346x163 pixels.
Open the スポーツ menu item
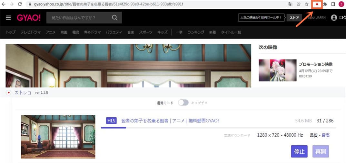[x=146, y=32]
